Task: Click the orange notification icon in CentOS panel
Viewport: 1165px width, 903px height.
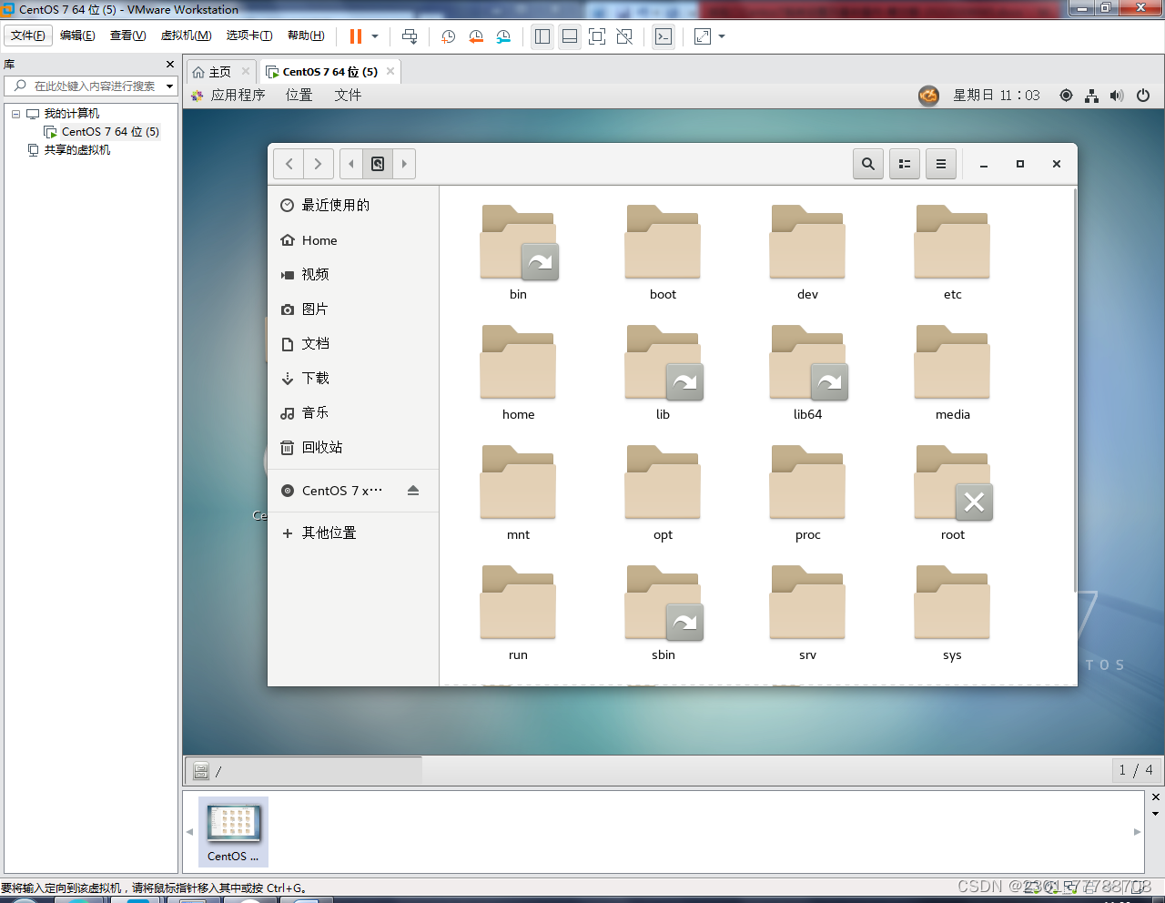Action: (928, 95)
